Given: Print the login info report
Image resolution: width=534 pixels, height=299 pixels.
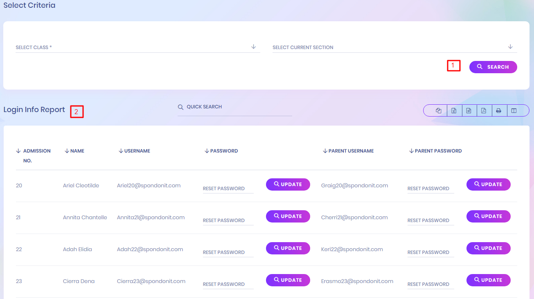Looking at the screenshot, I should pos(499,110).
